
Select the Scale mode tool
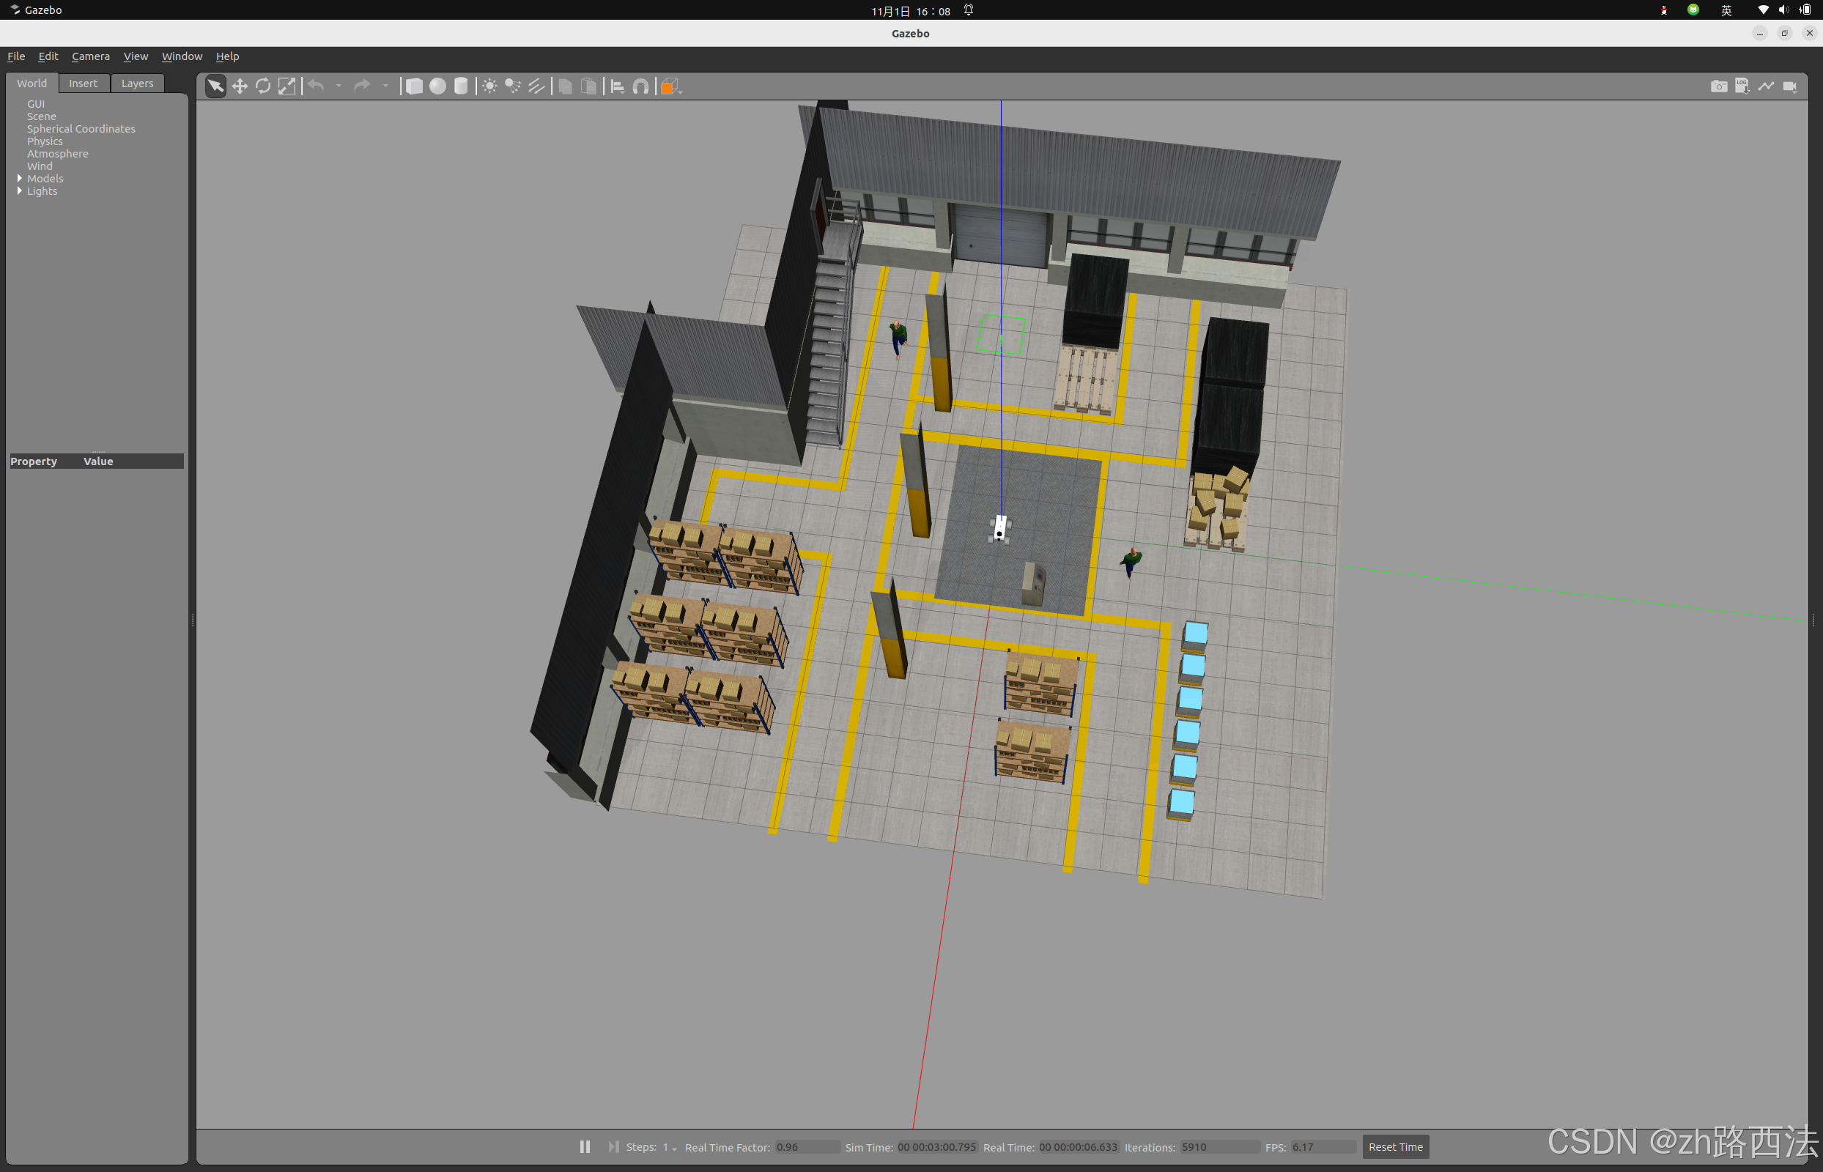[287, 86]
